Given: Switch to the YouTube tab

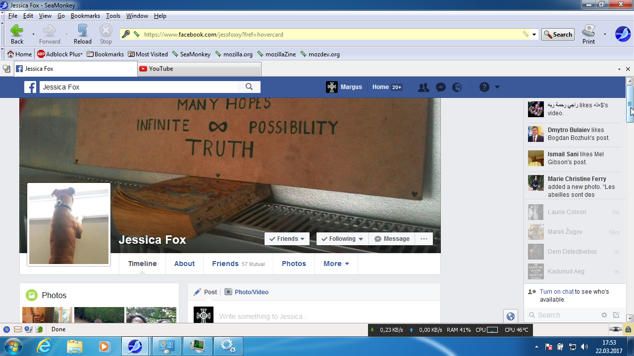Looking at the screenshot, I should coord(199,69).
